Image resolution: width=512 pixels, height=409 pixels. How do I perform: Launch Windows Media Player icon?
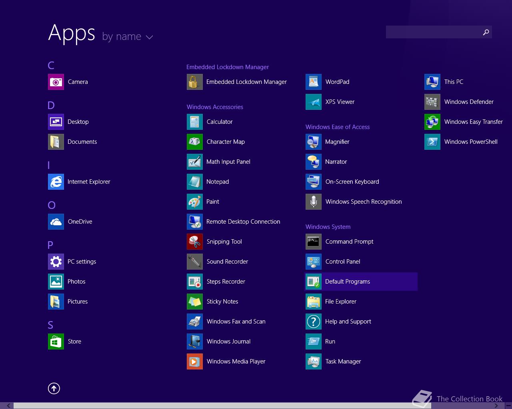click(x=195, y=361)
